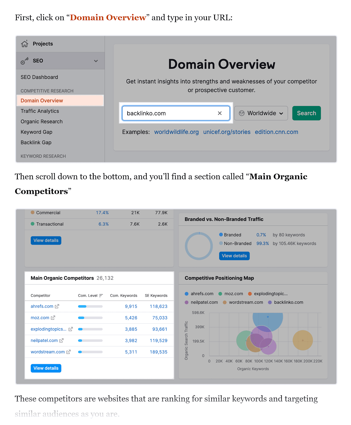Click the external link icon beside moz.com
351x425 pixels.
[x=53, y=318]
